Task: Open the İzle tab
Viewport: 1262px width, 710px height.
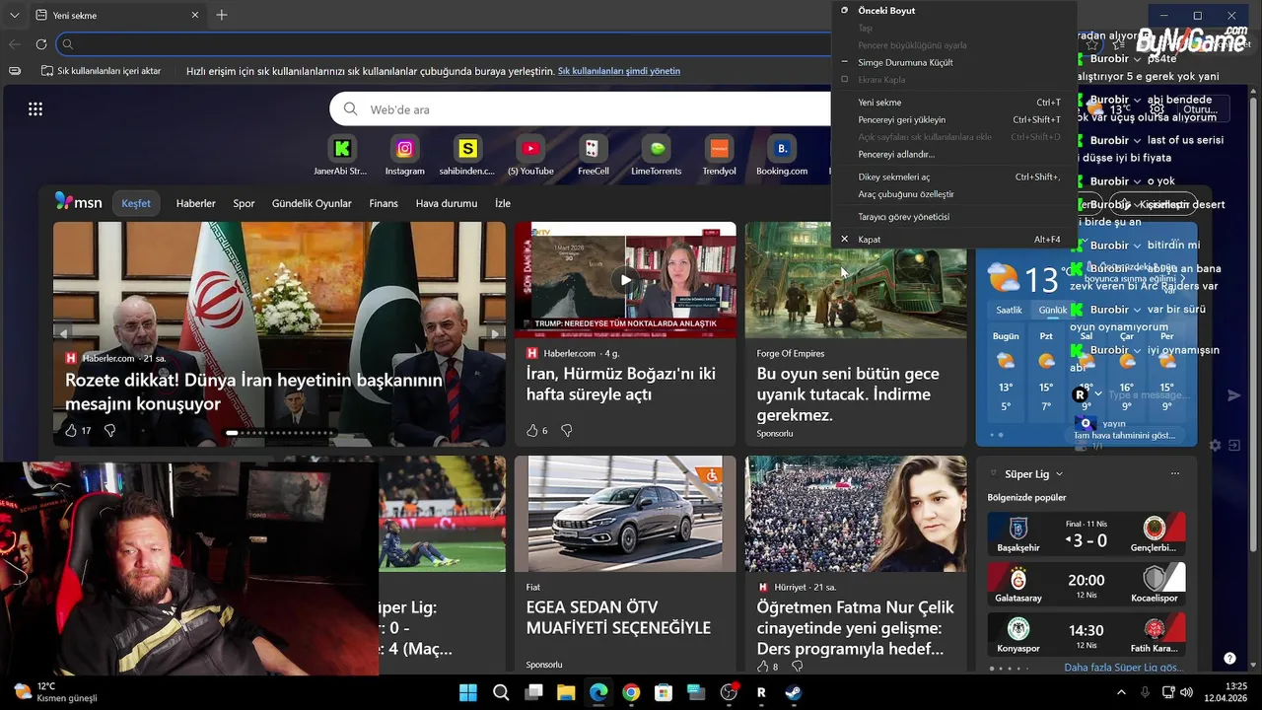Action: [x=503, y=203]
